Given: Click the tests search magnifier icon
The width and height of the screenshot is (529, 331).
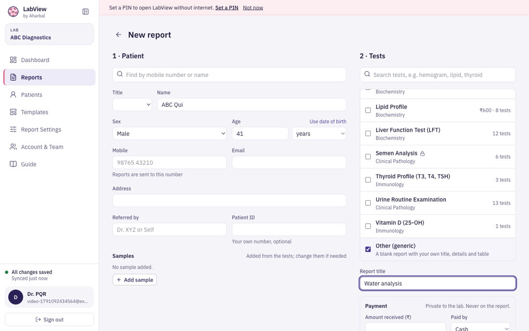Looking at the screenshot, I should [367, 74].
